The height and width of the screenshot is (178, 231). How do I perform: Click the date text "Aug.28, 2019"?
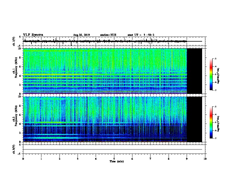pyautogui.click(x=81, y=35)
